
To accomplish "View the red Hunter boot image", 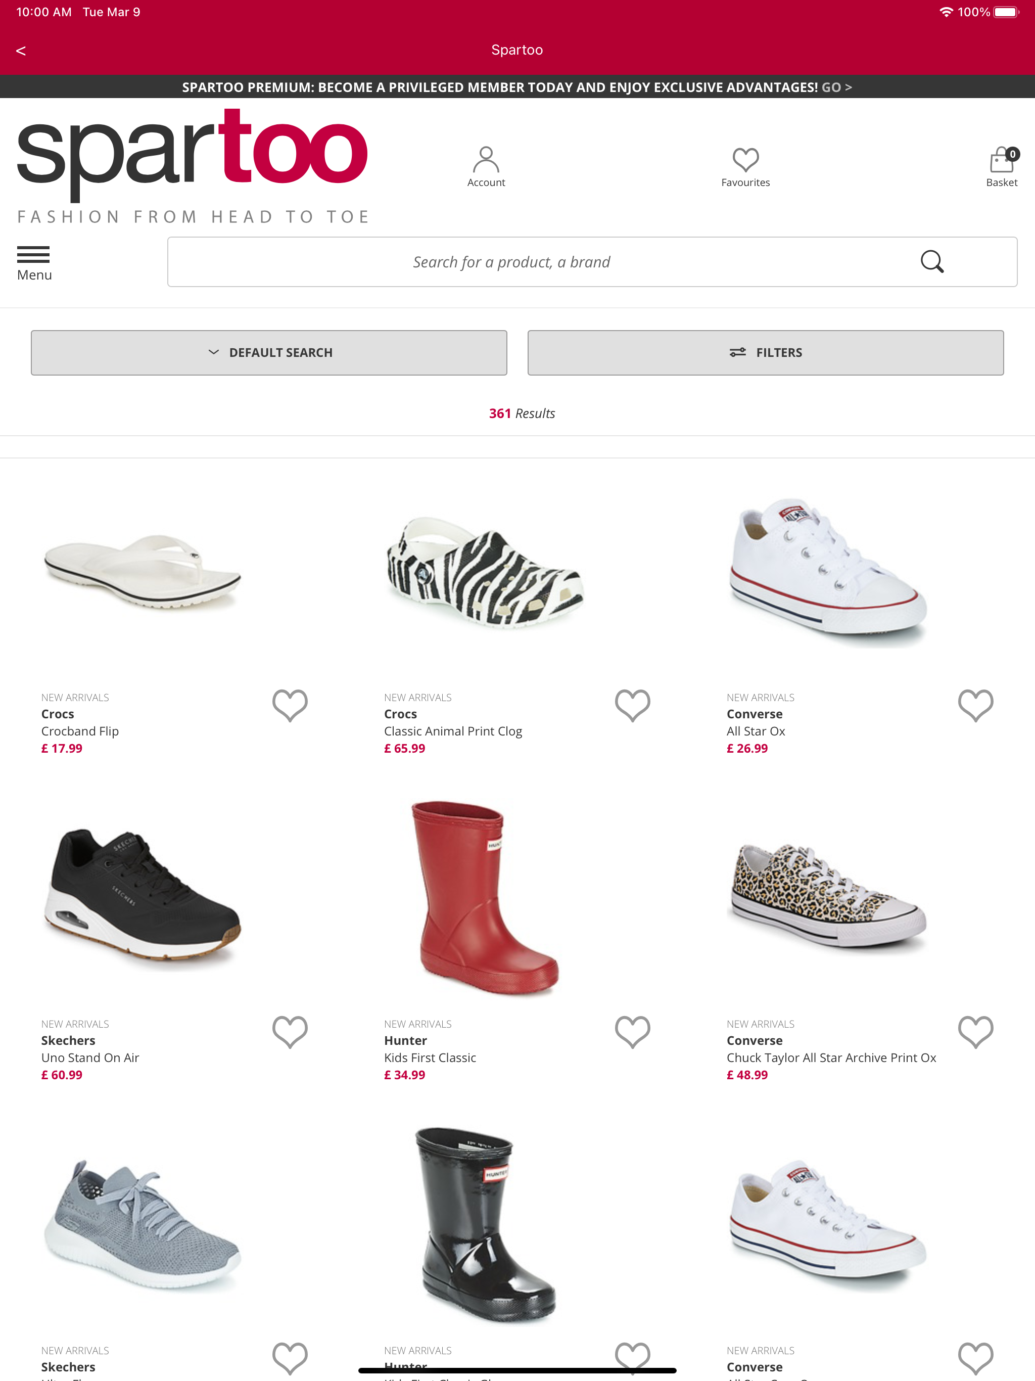I will tap(485, 897).
